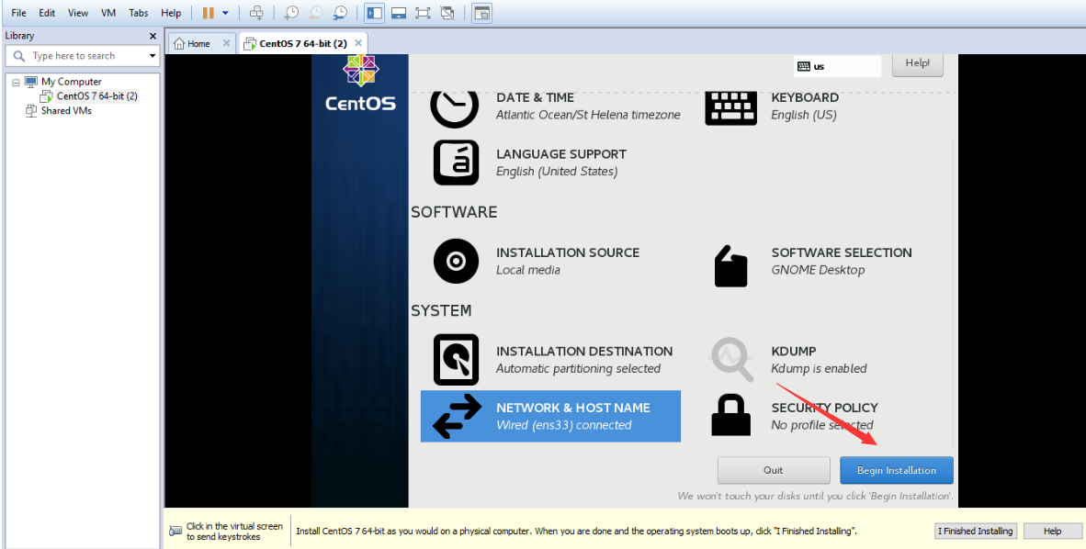Take a snapshot of the virtual machine
1086x549 pixels.
point(292,12)
